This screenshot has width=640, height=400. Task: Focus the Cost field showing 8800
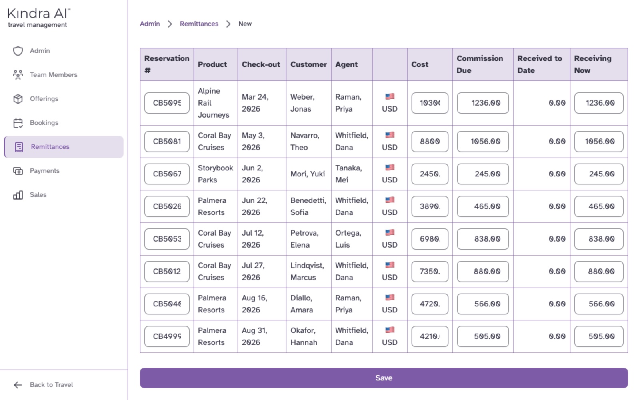pos(430,142)
